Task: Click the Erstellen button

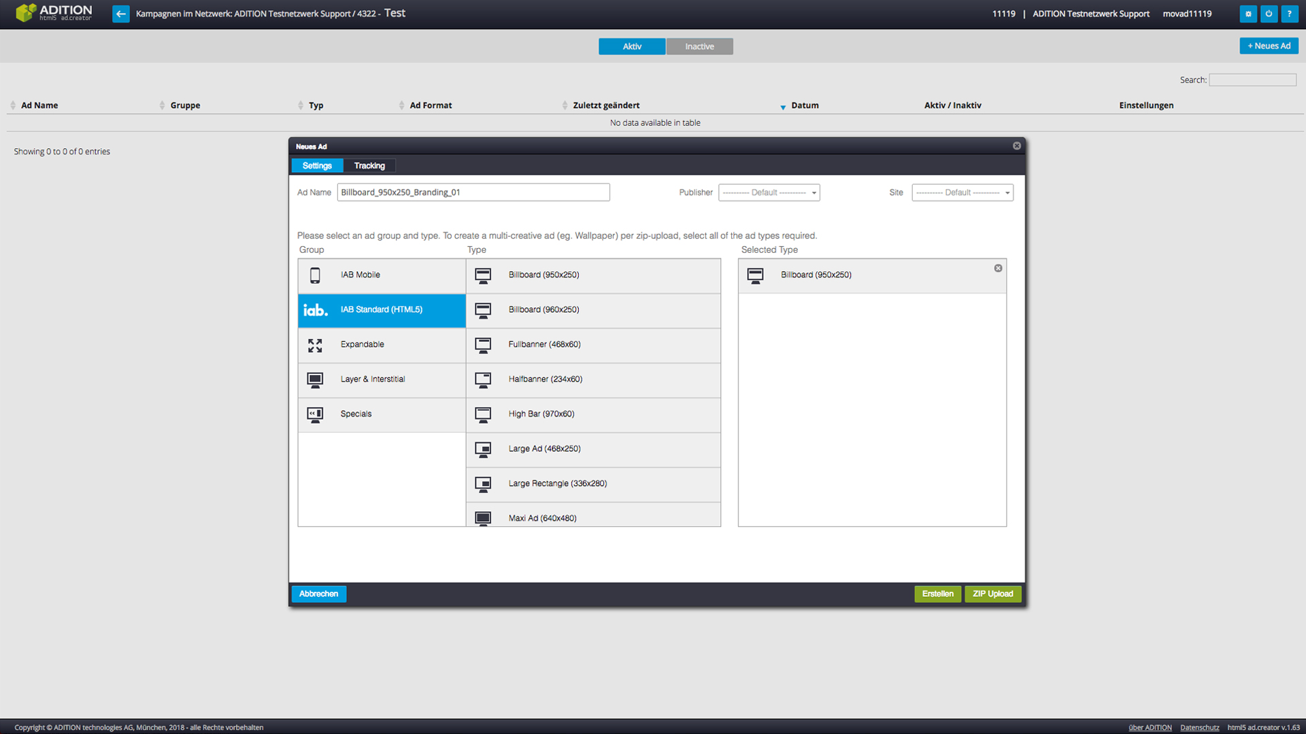Action: [x=937, y=594]
